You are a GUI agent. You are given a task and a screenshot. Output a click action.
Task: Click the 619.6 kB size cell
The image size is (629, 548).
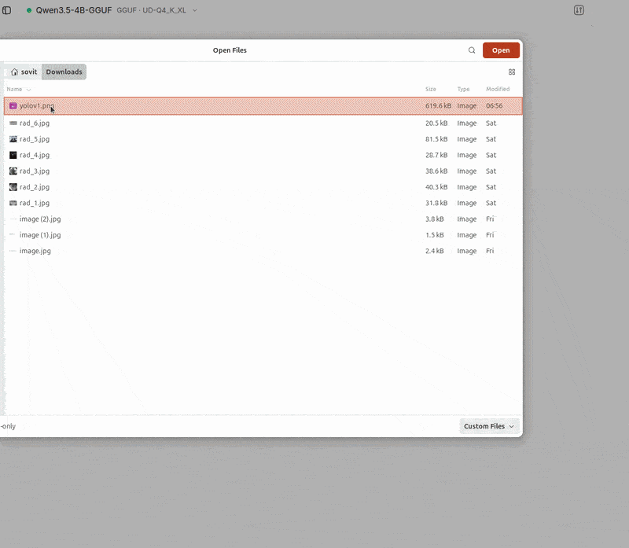click(x=438, y=106)
